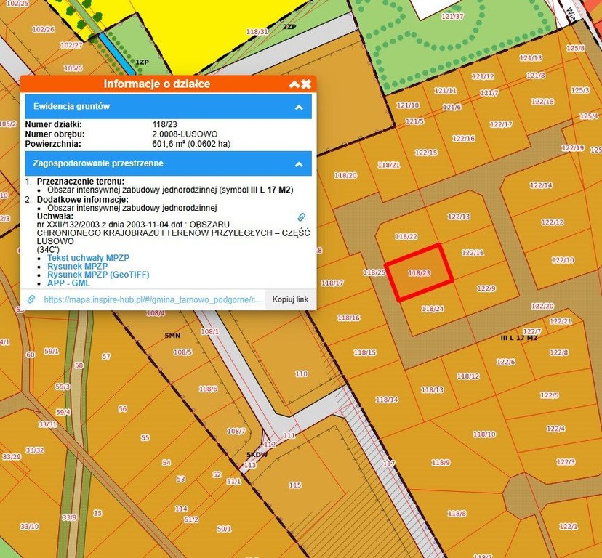
Task: Click parcel label 118/12
Action: (x=468, y=376)
